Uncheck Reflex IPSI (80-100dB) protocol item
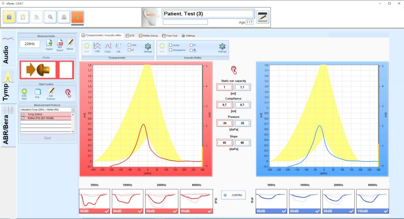The height and width of the screenshot is (219, 404). coord(22,118)
